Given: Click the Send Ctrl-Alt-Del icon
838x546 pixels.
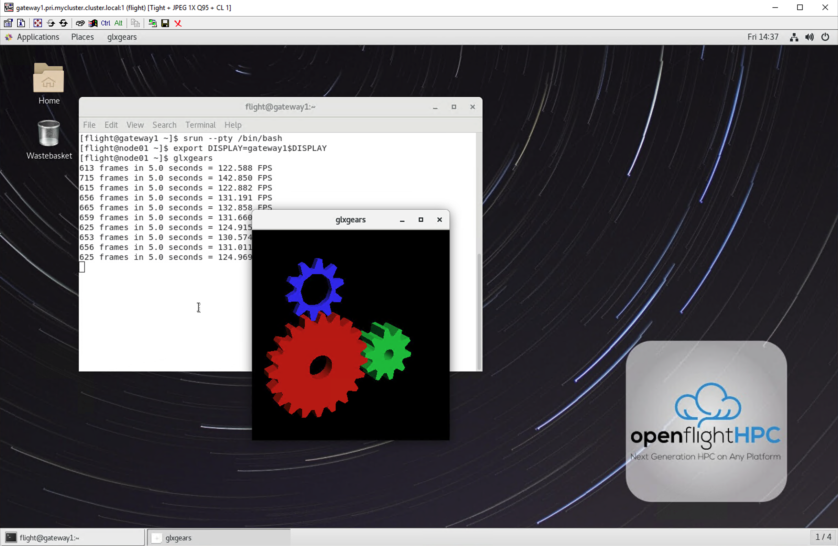Looking at the screenshot, I should (80, 23).
